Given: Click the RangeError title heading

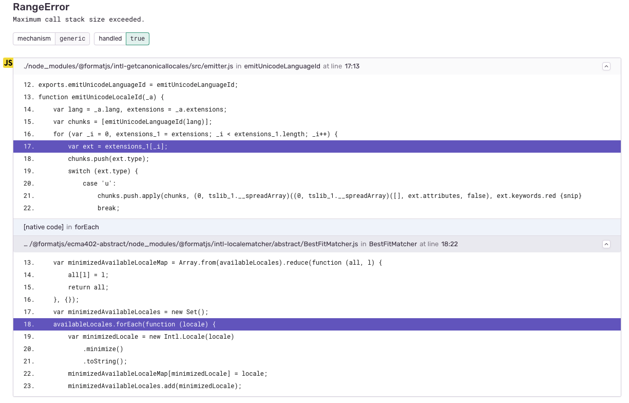Looking at the screenshot, I should pos(40,7).
